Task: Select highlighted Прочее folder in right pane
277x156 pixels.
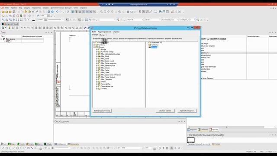Action: (x=154, y=47)
